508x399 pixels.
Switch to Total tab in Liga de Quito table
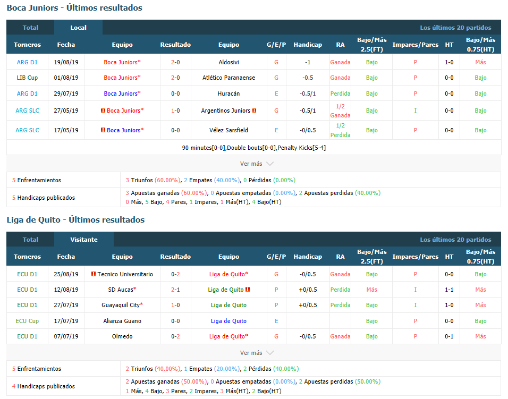pos(30,240)
